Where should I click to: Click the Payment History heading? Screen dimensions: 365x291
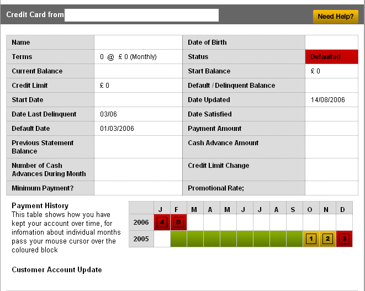point(40,205)
